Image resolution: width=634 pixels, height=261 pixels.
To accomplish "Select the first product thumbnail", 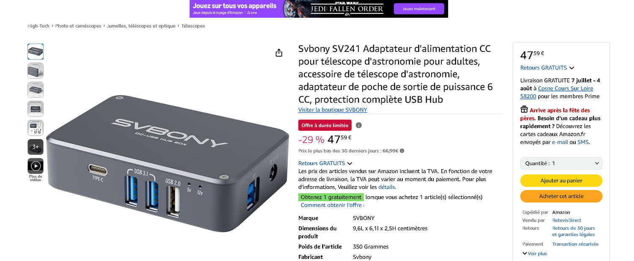I will point(36,52).
